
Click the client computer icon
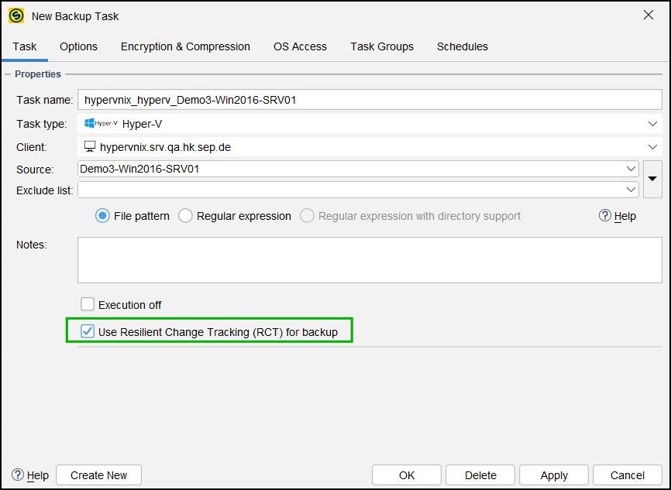[89, 146]
